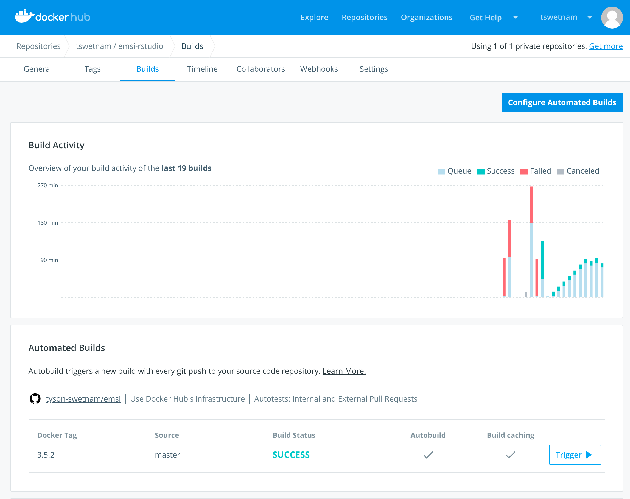Click 'Autotests: Internal and External Pull Requests' text
This screenshot has width=630, height=499.
(336, 398)
